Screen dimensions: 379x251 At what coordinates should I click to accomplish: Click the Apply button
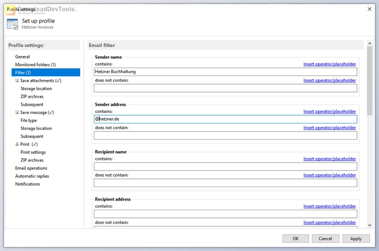click(x=356, y=238)
